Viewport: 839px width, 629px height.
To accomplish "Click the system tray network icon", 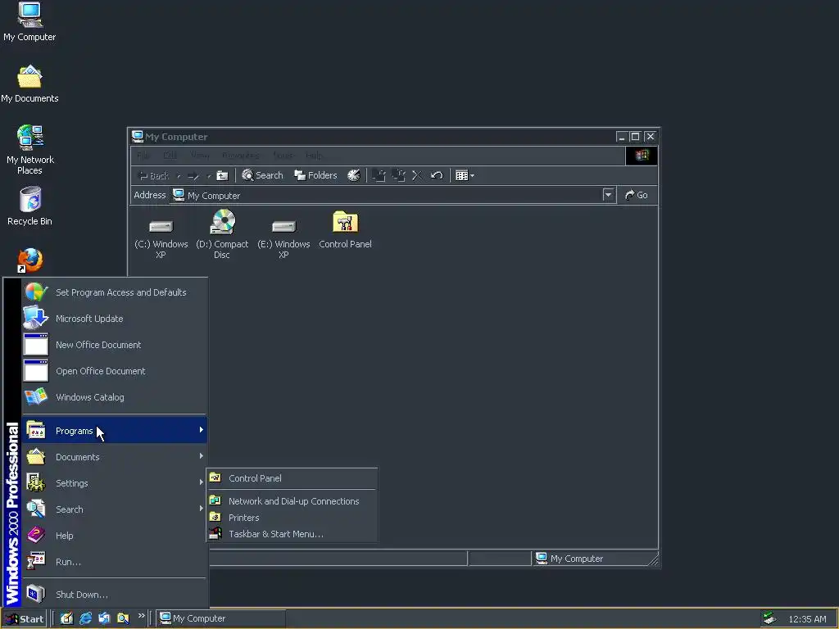I will click(x=769, y=618).
